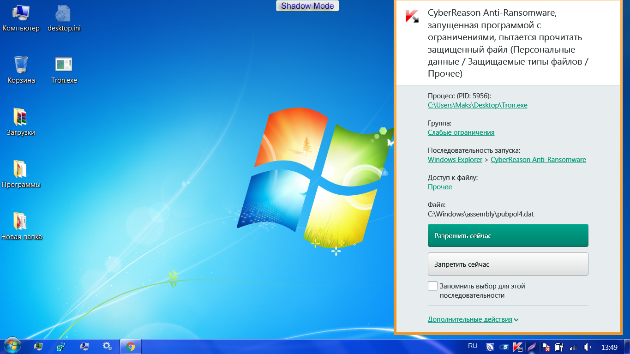Image resolution: width=630 pixels, height=354 pixels.
Task: Click the Группа label in the alert
Action: (439, 123)
